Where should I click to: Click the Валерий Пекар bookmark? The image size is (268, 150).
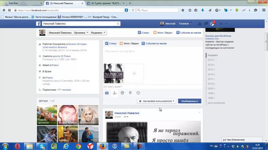tap(103, 17)
